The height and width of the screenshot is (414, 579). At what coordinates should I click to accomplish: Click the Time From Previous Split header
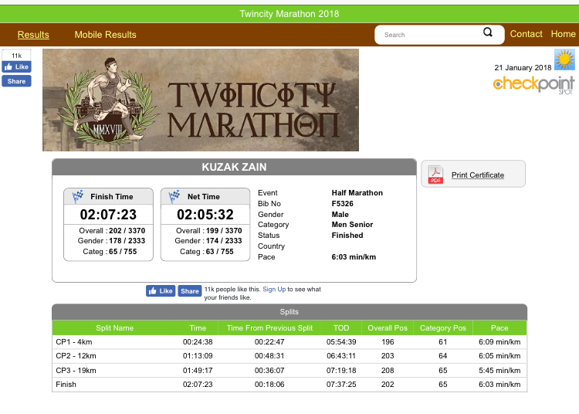[269, 328]
